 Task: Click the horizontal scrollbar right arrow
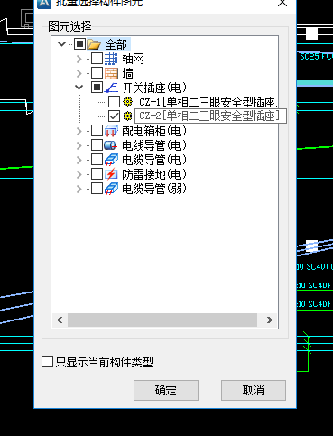(270, 320)
